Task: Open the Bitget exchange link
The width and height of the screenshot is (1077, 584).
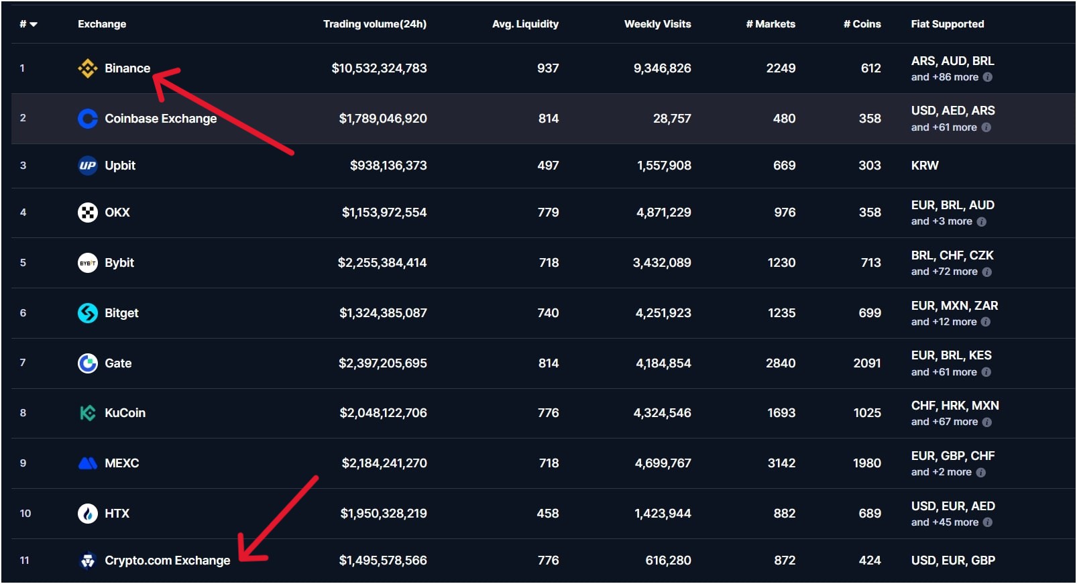Action: [121, 313]
